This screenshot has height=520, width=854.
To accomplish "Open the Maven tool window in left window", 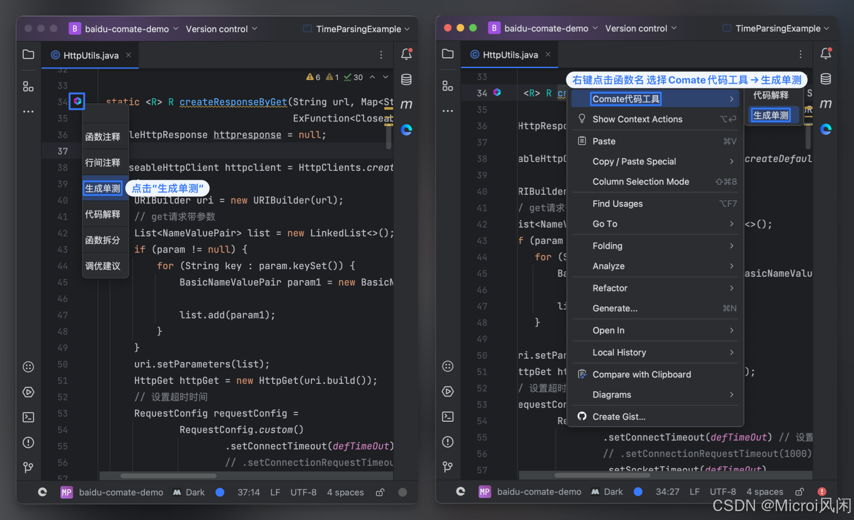I will point(406,105).
